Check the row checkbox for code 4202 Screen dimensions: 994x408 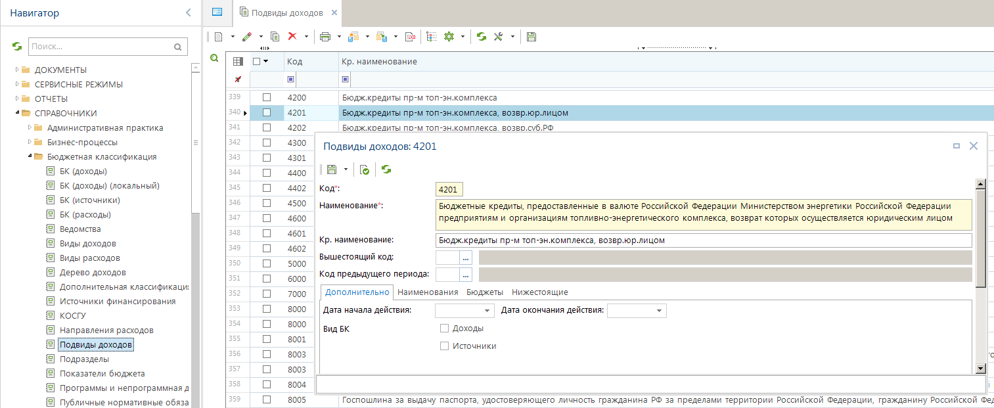click(267, 127)
